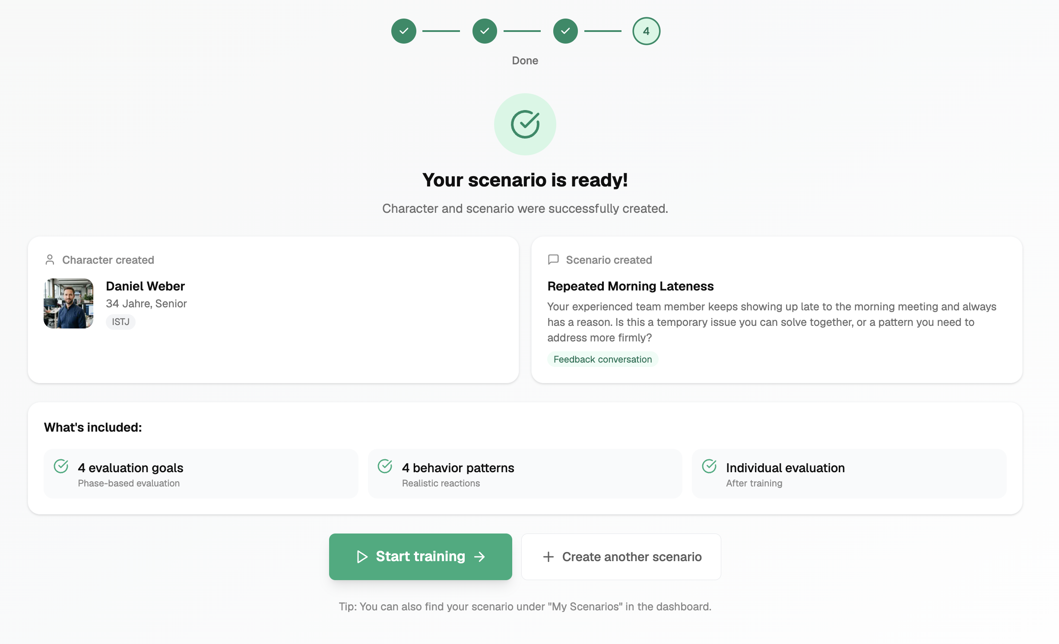
Task: Click checkmark icon next to Individual evaluation
Action: [x=709, y=466]
